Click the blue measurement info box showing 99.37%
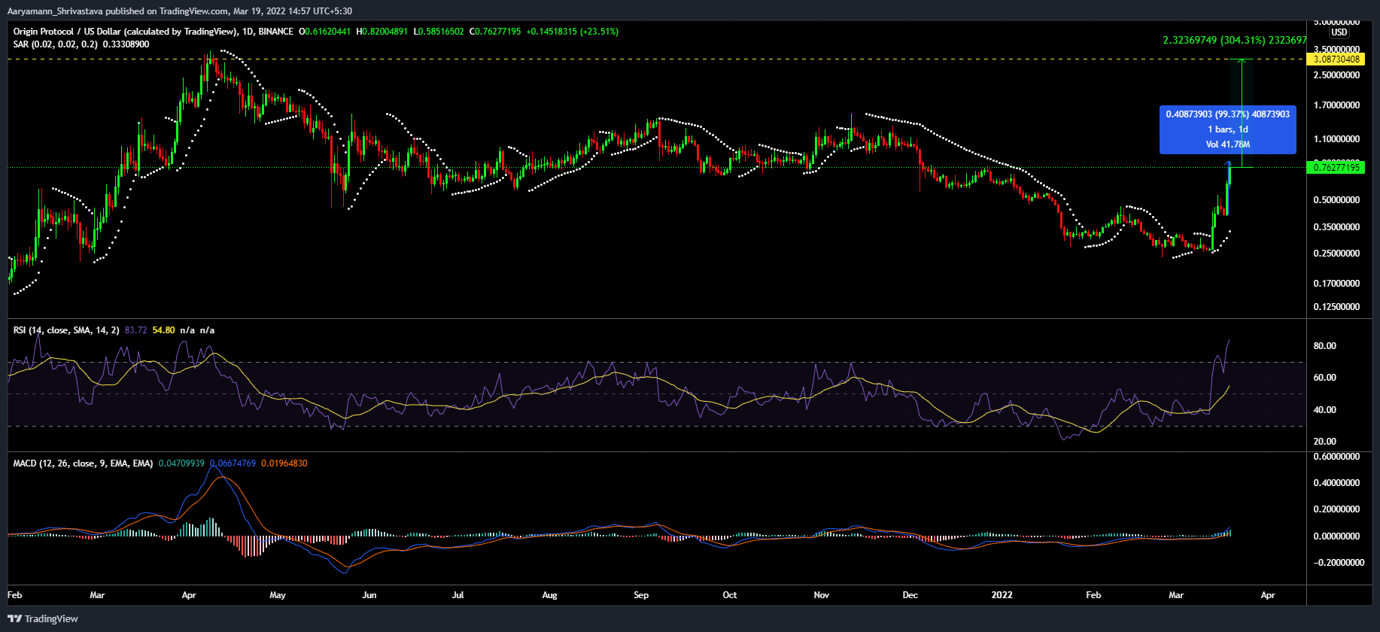The image size is (1380, 632). pyautogui.click(x=1227, y=129)
